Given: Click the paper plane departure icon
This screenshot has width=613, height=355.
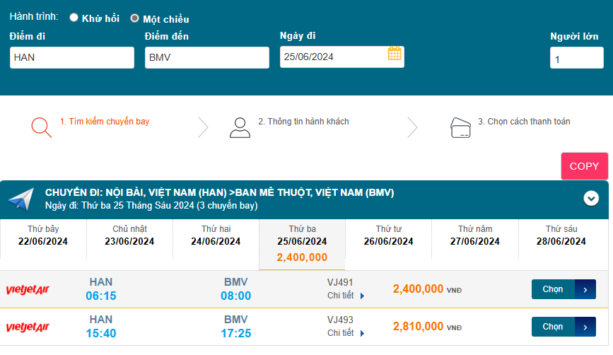Looking at the screenshot, I should [21, 199].
